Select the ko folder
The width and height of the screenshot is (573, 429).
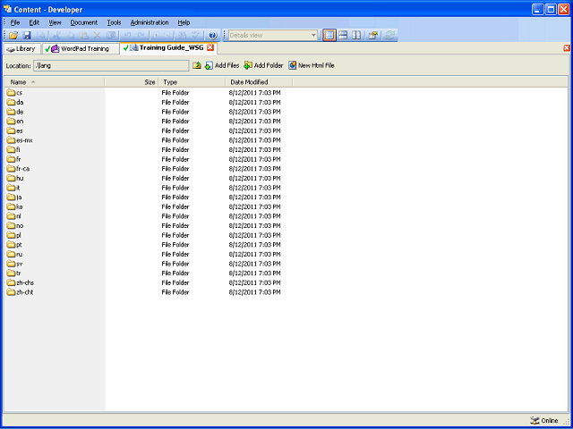point(15,206)
